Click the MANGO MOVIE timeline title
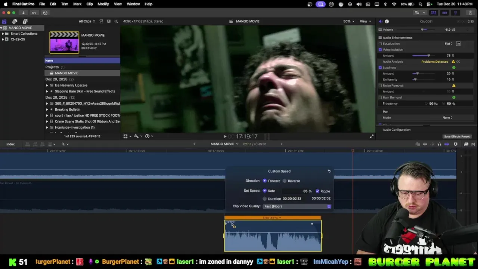Screen dimensions: 478x269 [222, 144]
